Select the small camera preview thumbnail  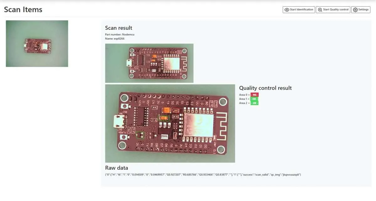click(x=37, y=43)
